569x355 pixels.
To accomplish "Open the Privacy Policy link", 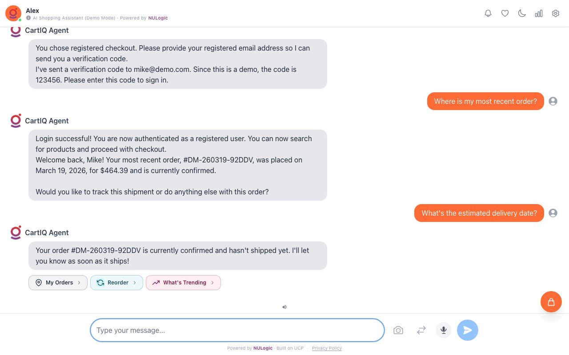I will tap(327, 348).
